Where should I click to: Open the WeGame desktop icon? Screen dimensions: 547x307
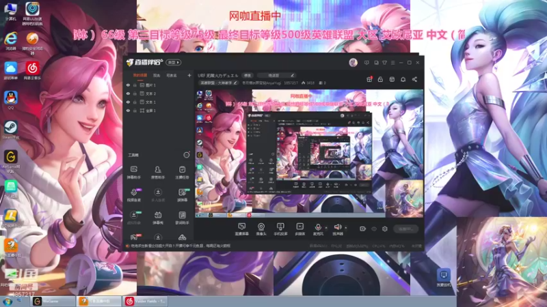pyautogui.click(x=11, y=161)
